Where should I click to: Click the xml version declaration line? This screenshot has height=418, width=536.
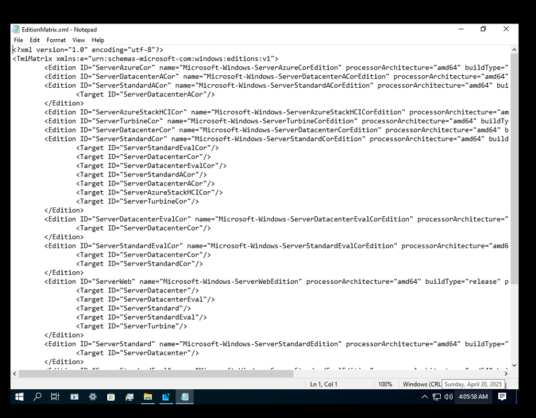click(x=88, y=50)
